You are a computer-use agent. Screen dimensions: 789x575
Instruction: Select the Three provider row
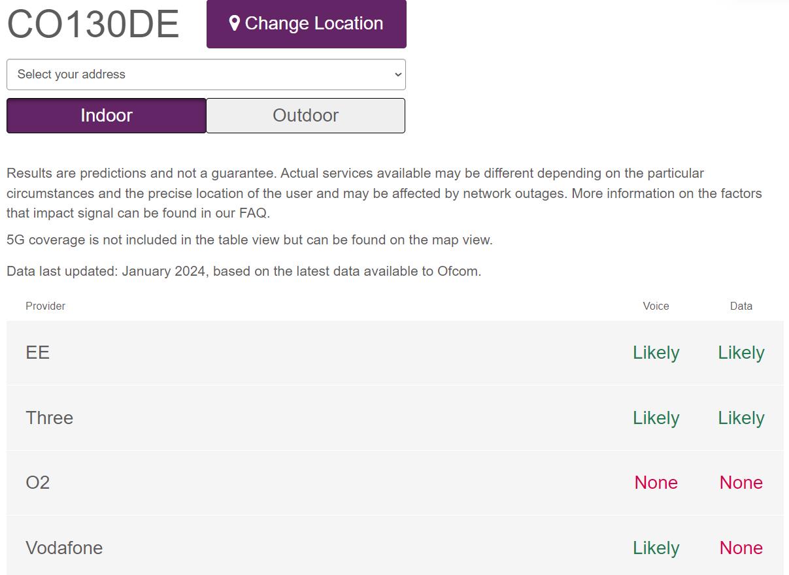(395, 418)
